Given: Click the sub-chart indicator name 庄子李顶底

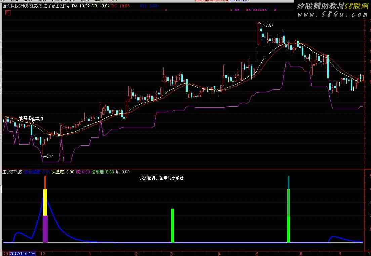Looking at the screenshot, I should [x=12, y=172].
